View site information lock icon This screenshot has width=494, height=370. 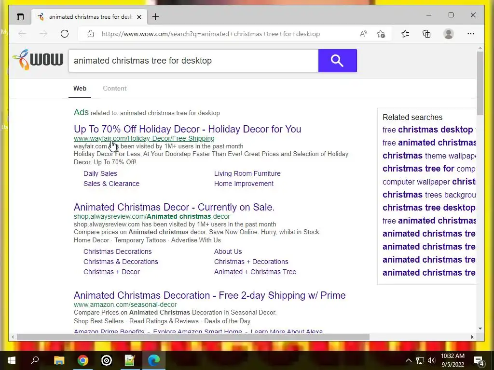(x=91, y=34)
